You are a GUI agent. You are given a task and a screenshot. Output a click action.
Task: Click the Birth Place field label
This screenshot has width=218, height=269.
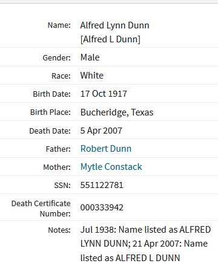(50, 112)
